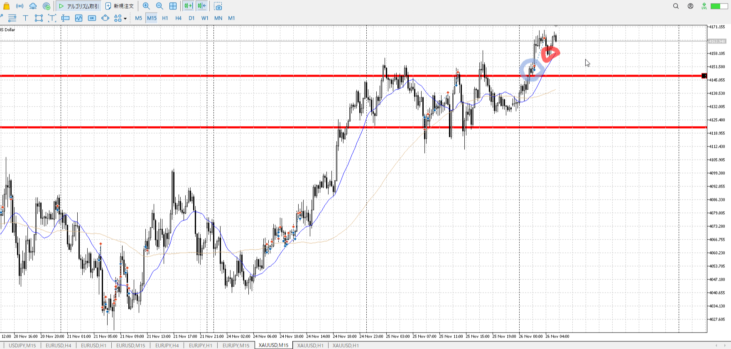Select the D1 timeframe

(x=191, y=18)
